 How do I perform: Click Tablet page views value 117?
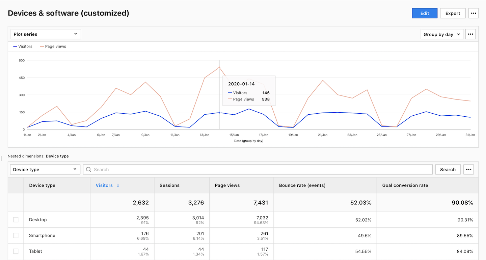(265, 249)
